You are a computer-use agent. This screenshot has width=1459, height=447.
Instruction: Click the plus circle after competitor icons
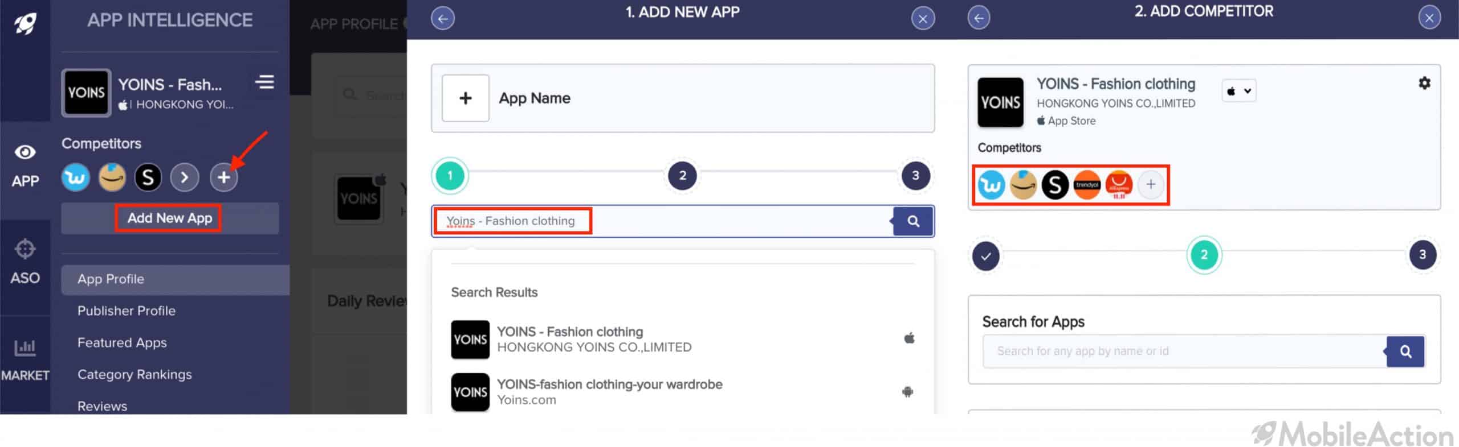1151,185
